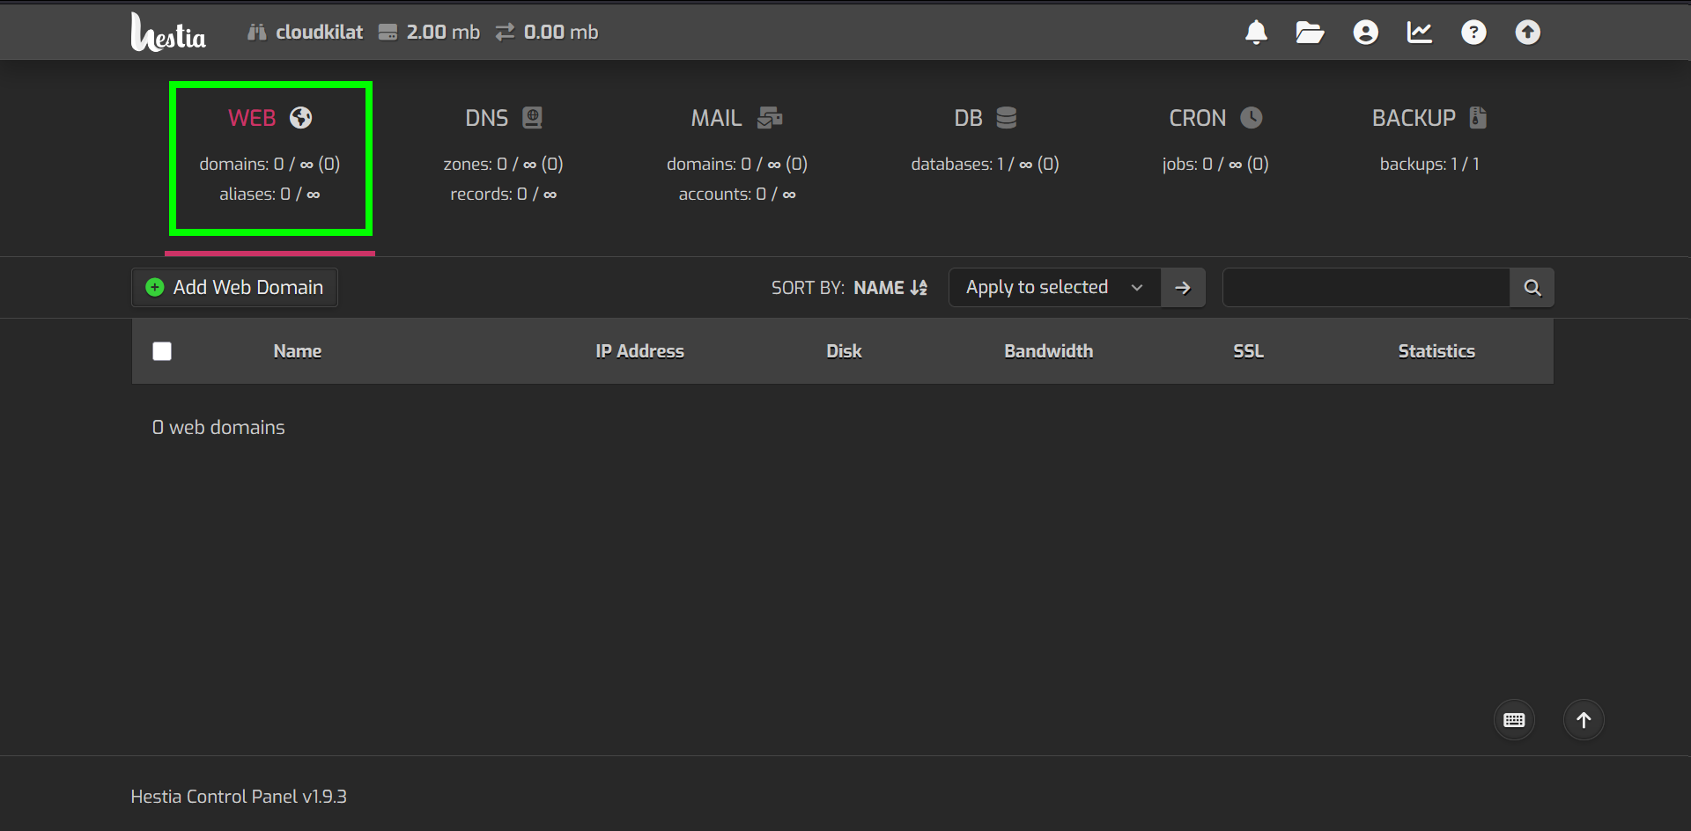Select all domains with the header checkbox
The width and height of the screenshot is (1691, 831).
click(162, 350)
